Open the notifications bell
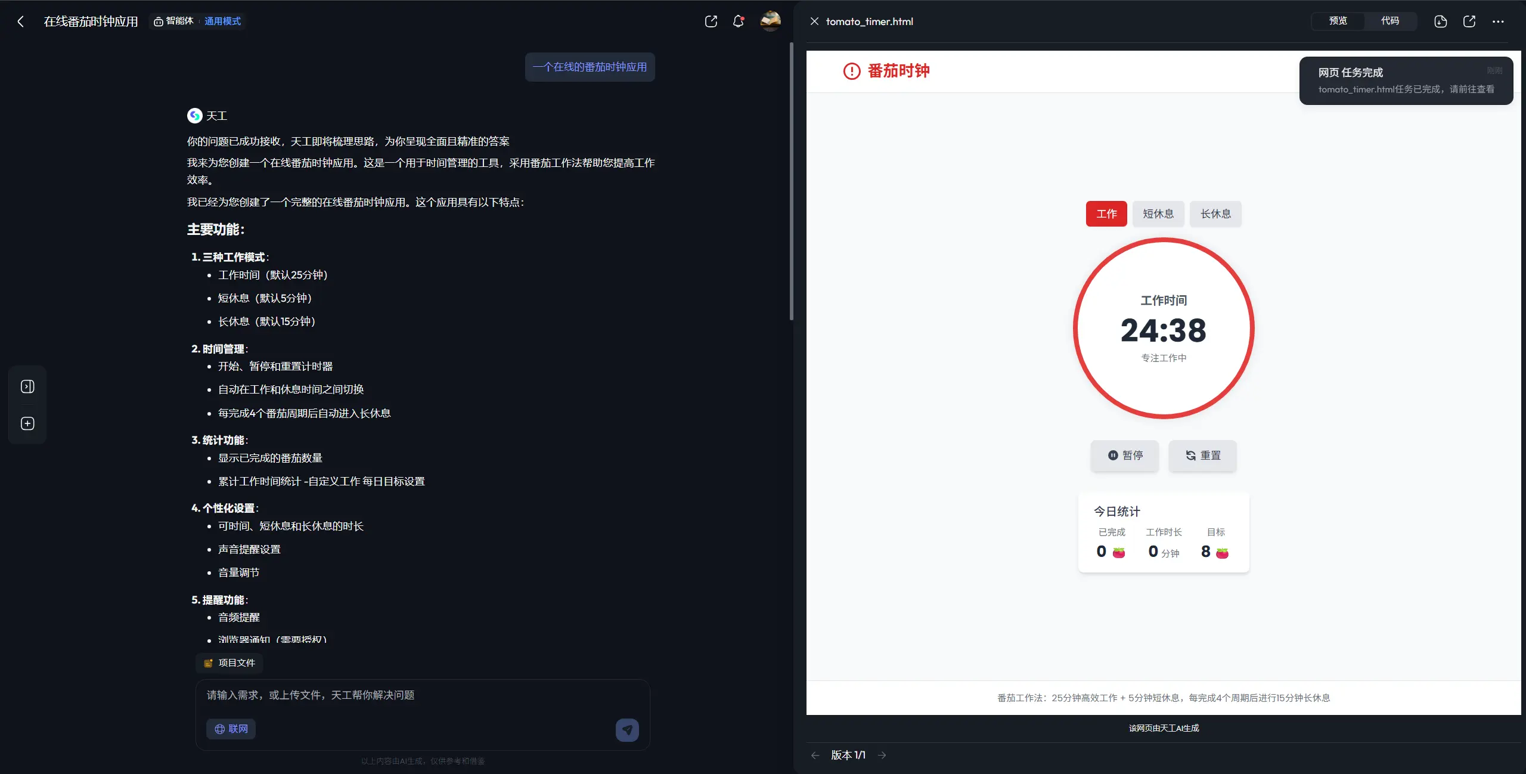Image resolution: width=1526 pixels, height=774 pixels. pos(738,21)
